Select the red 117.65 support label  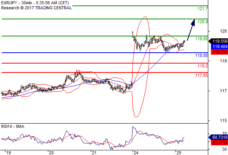pos(202,75)
